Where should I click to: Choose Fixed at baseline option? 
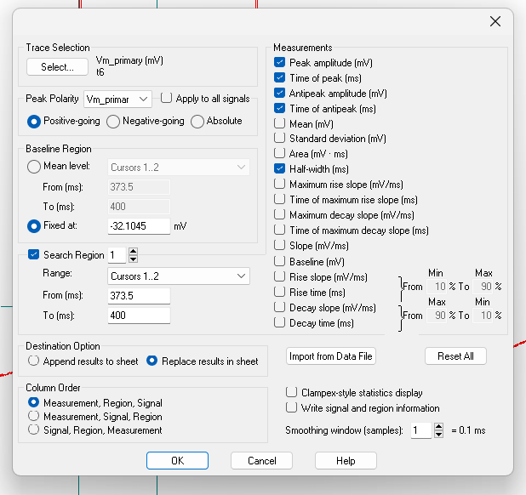34,226
